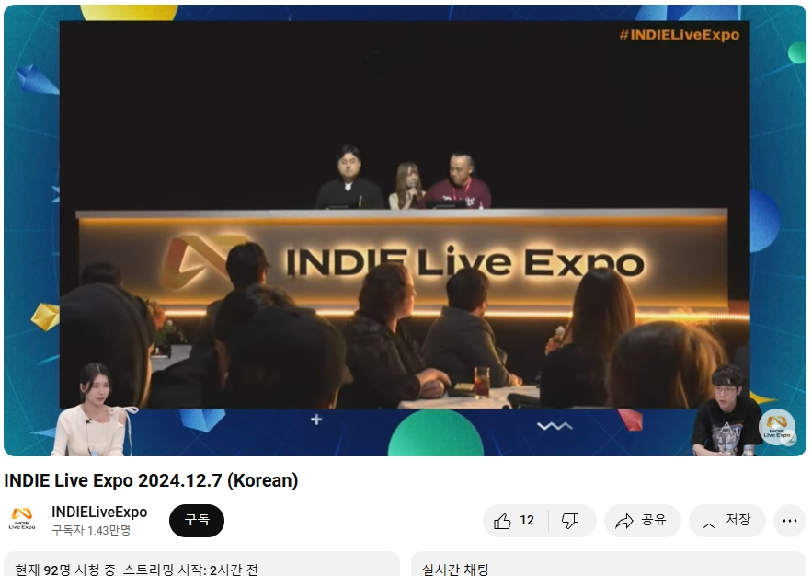
Task: Subscribe using the 구독 button
Action: (197, 520)
